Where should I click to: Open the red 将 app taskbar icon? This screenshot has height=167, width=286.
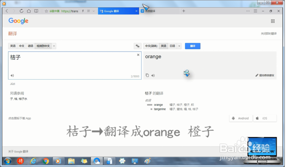coord(20,161)
